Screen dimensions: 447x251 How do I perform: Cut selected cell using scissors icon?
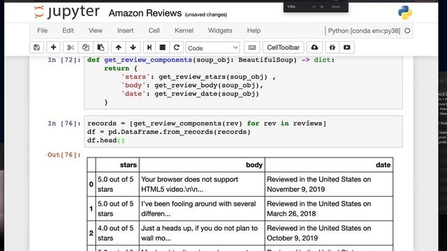pyautogui.click(x=71, y=47)
